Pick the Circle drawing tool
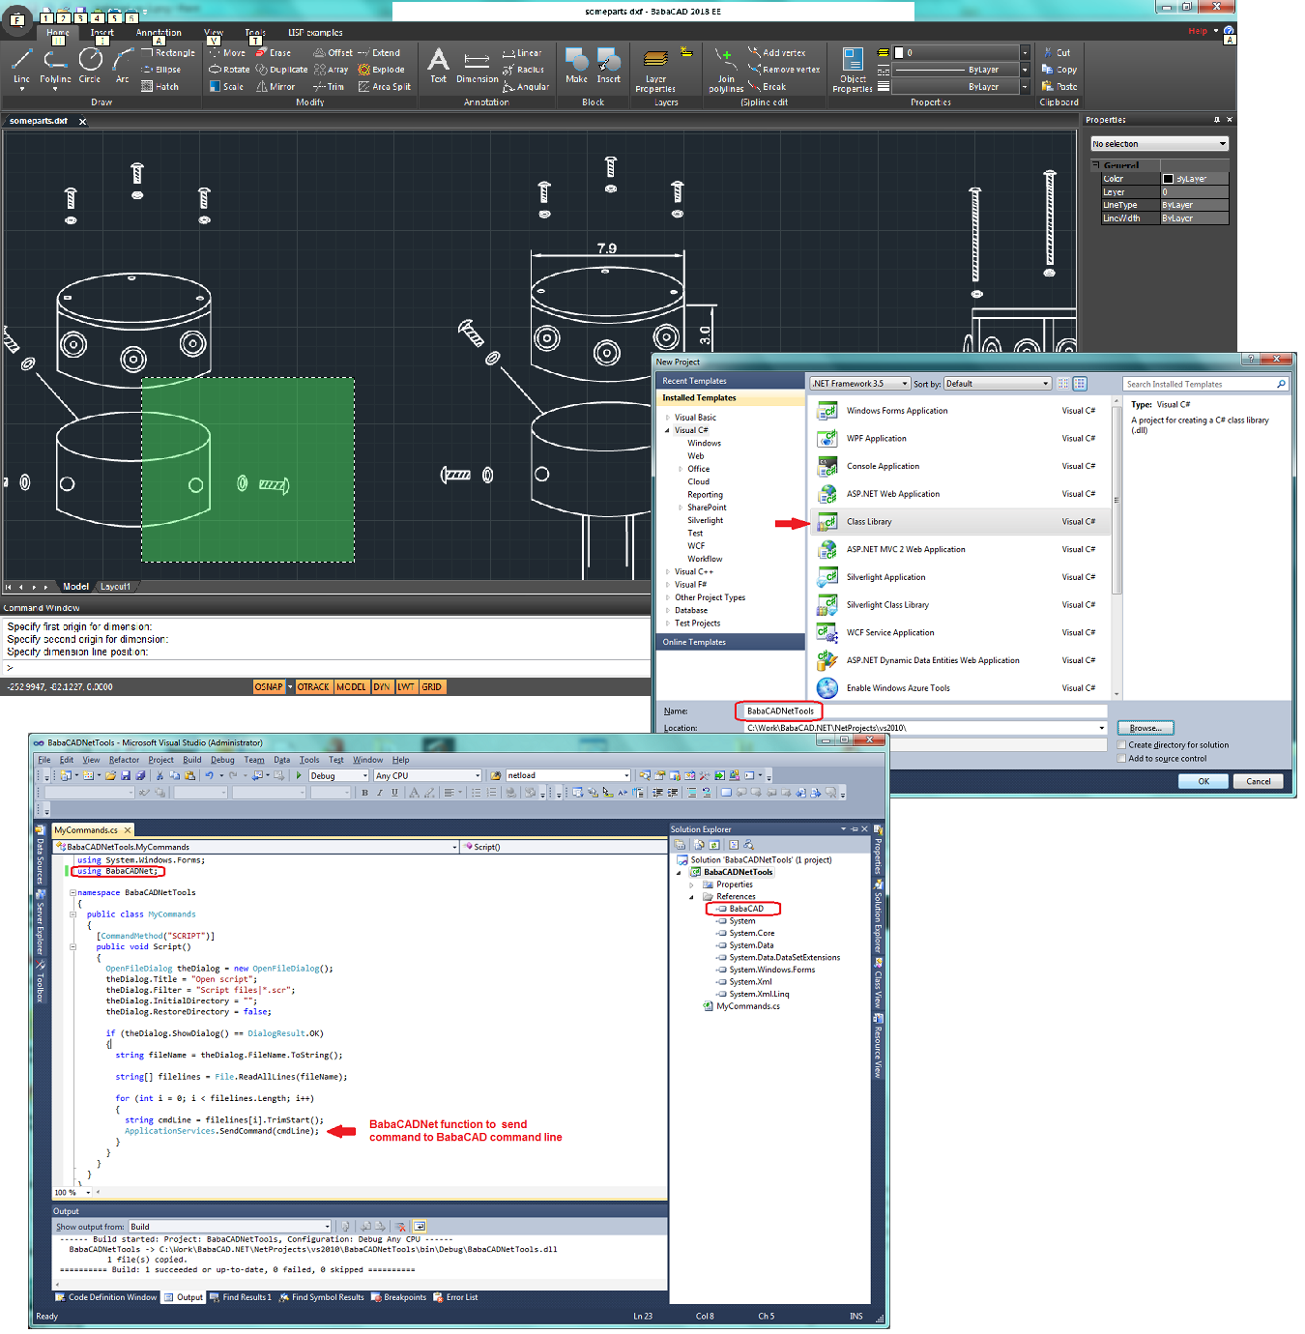This screenshot has width=1305, height=1334. 90,67
